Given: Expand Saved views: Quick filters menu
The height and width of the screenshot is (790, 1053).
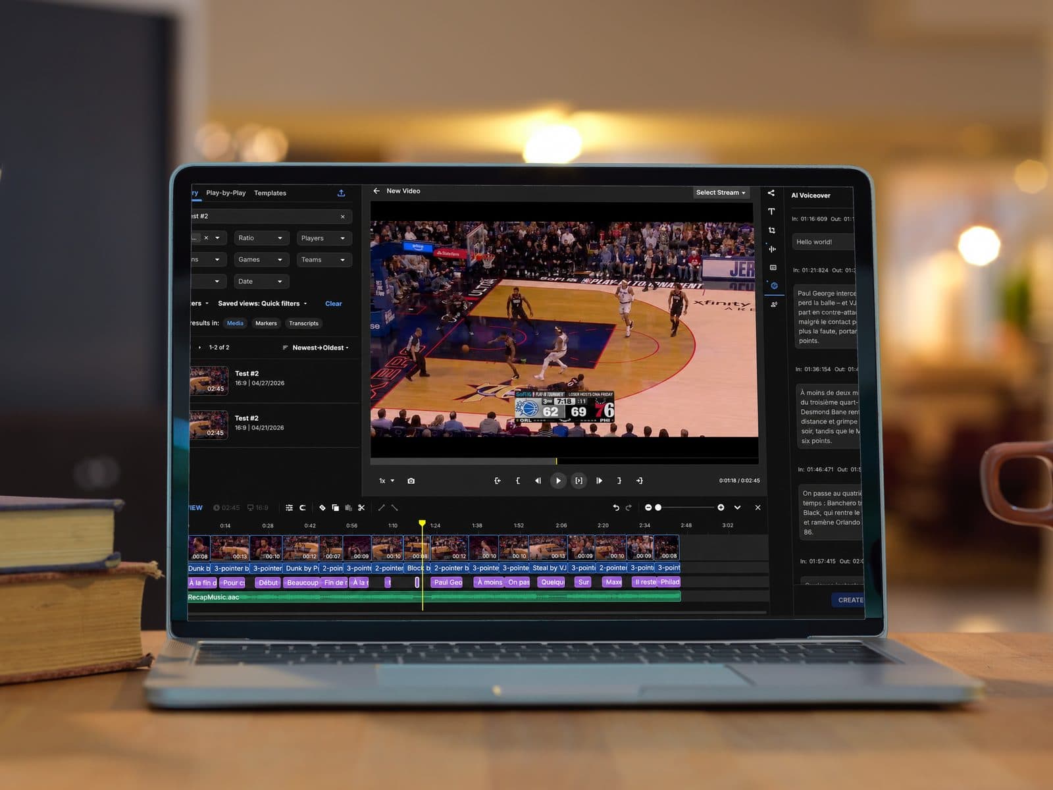Looking at the screenshot, I should (x=263, y=303).
